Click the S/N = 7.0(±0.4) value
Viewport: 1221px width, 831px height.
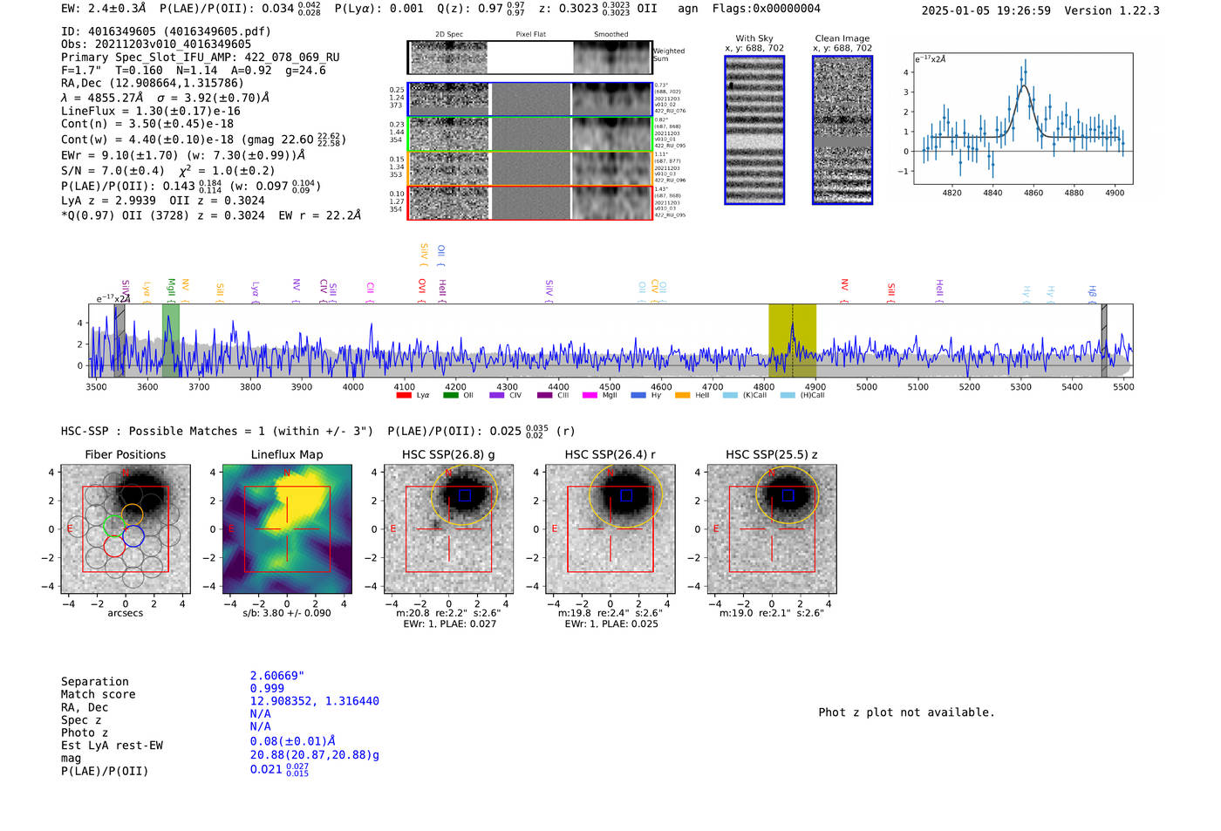tap(113, 171)
